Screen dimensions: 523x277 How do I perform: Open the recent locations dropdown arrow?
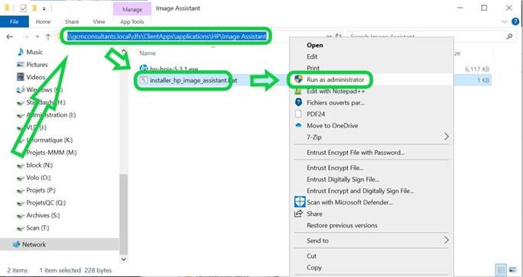click(37, 37)
